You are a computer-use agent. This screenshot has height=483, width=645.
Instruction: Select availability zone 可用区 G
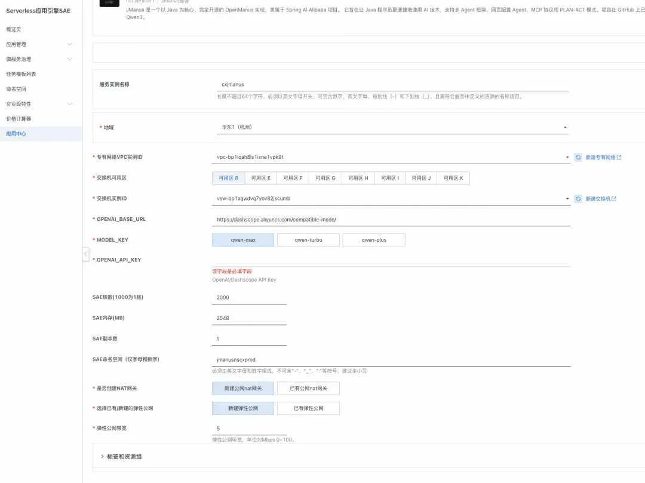click(325, 178)
